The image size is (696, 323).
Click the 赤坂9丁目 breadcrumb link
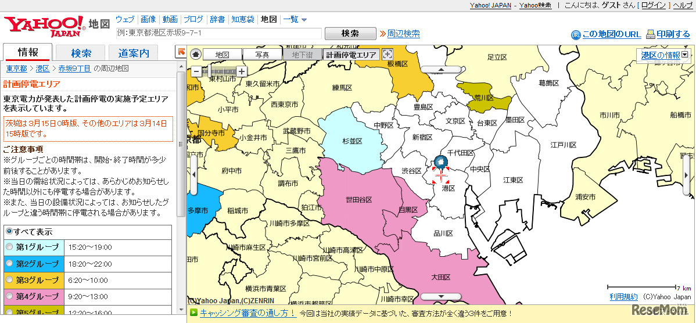click(x=74, y=69)
